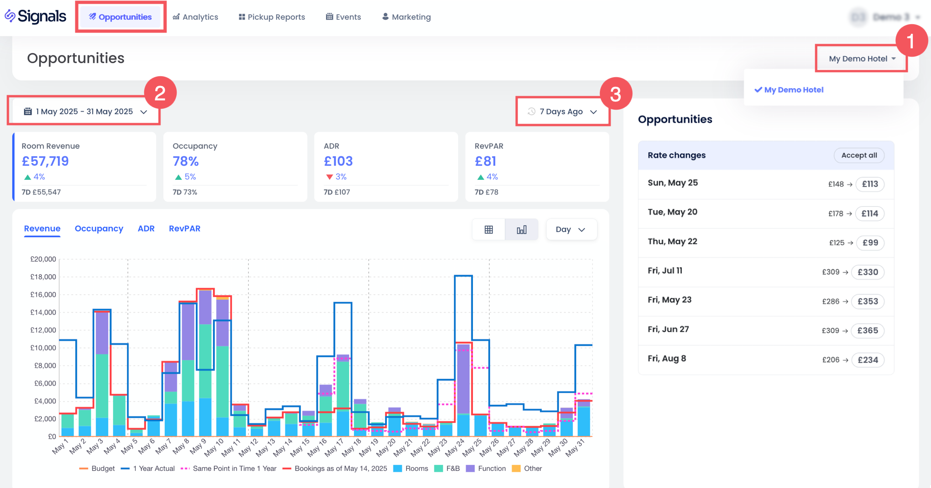Click the calendar icon in date range
The height and width of the screenshot is (488, 931).
tap(28, 112)
